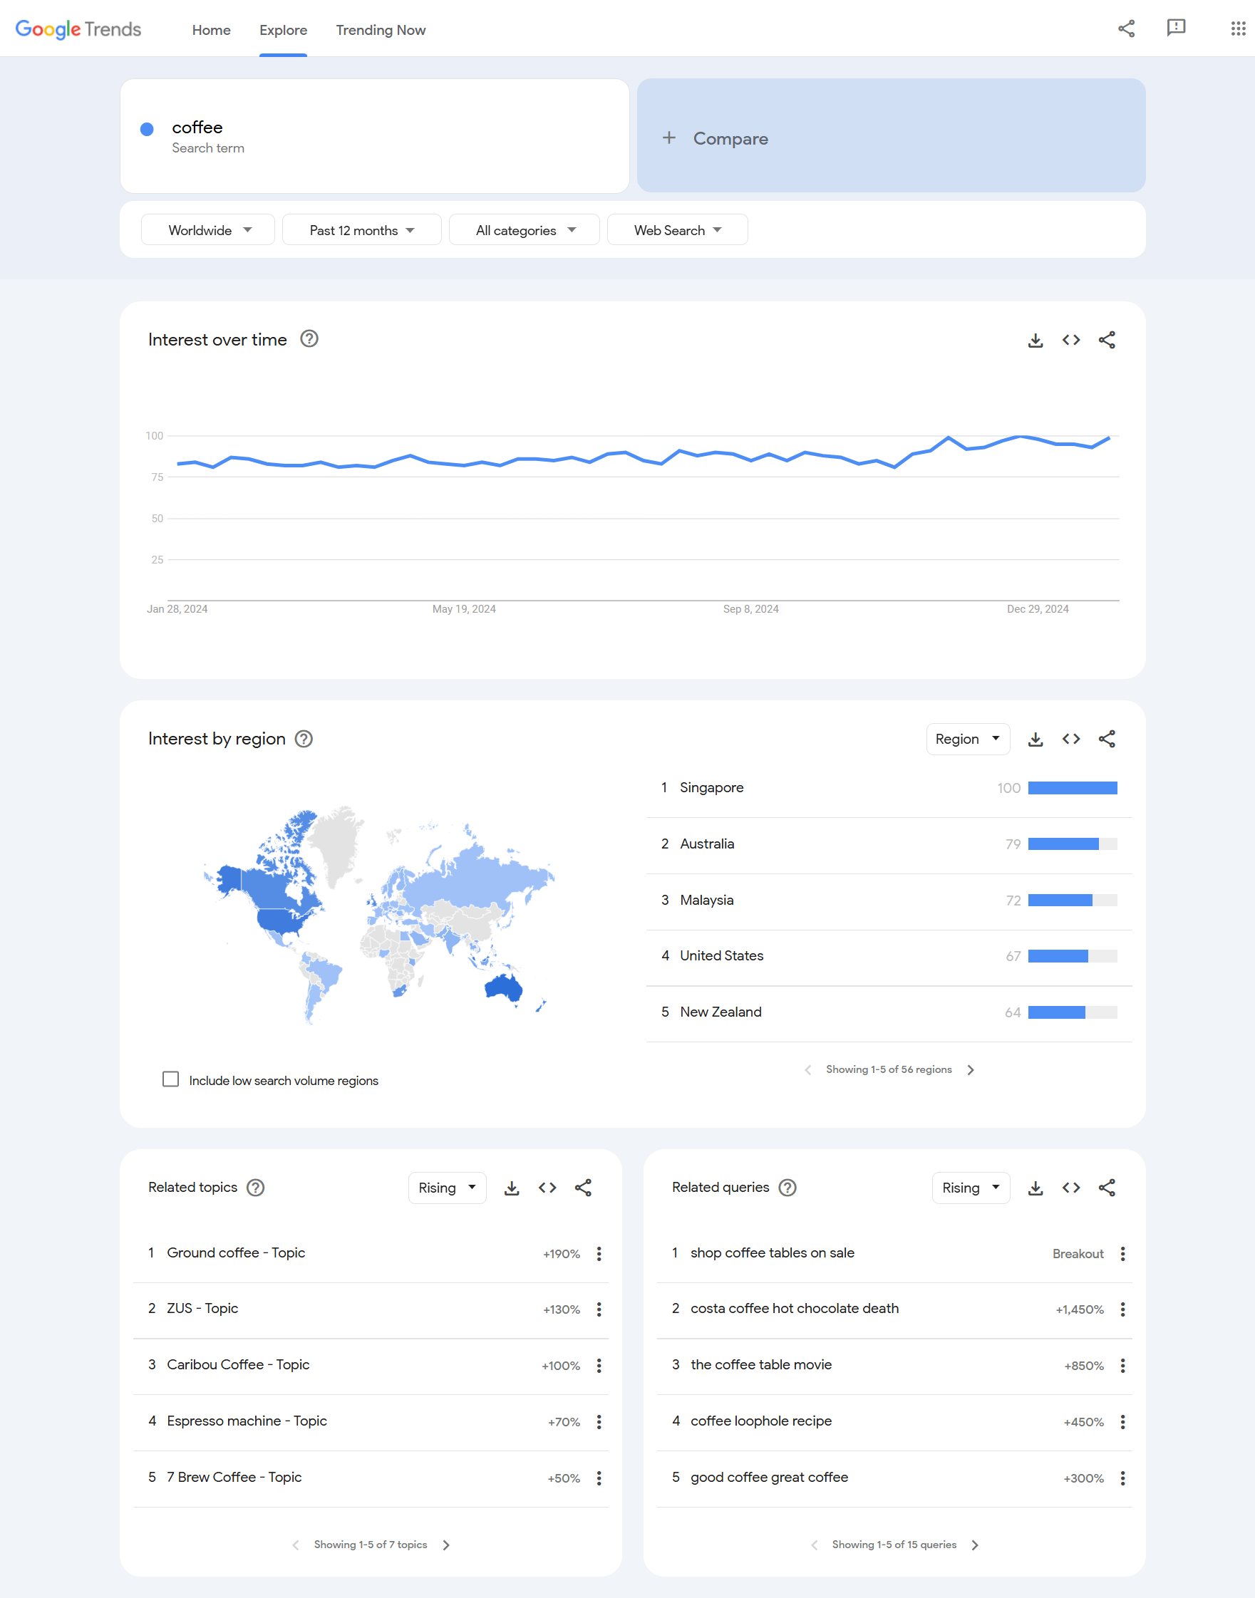Open embed code for Related queries

click(1070, 1188)
